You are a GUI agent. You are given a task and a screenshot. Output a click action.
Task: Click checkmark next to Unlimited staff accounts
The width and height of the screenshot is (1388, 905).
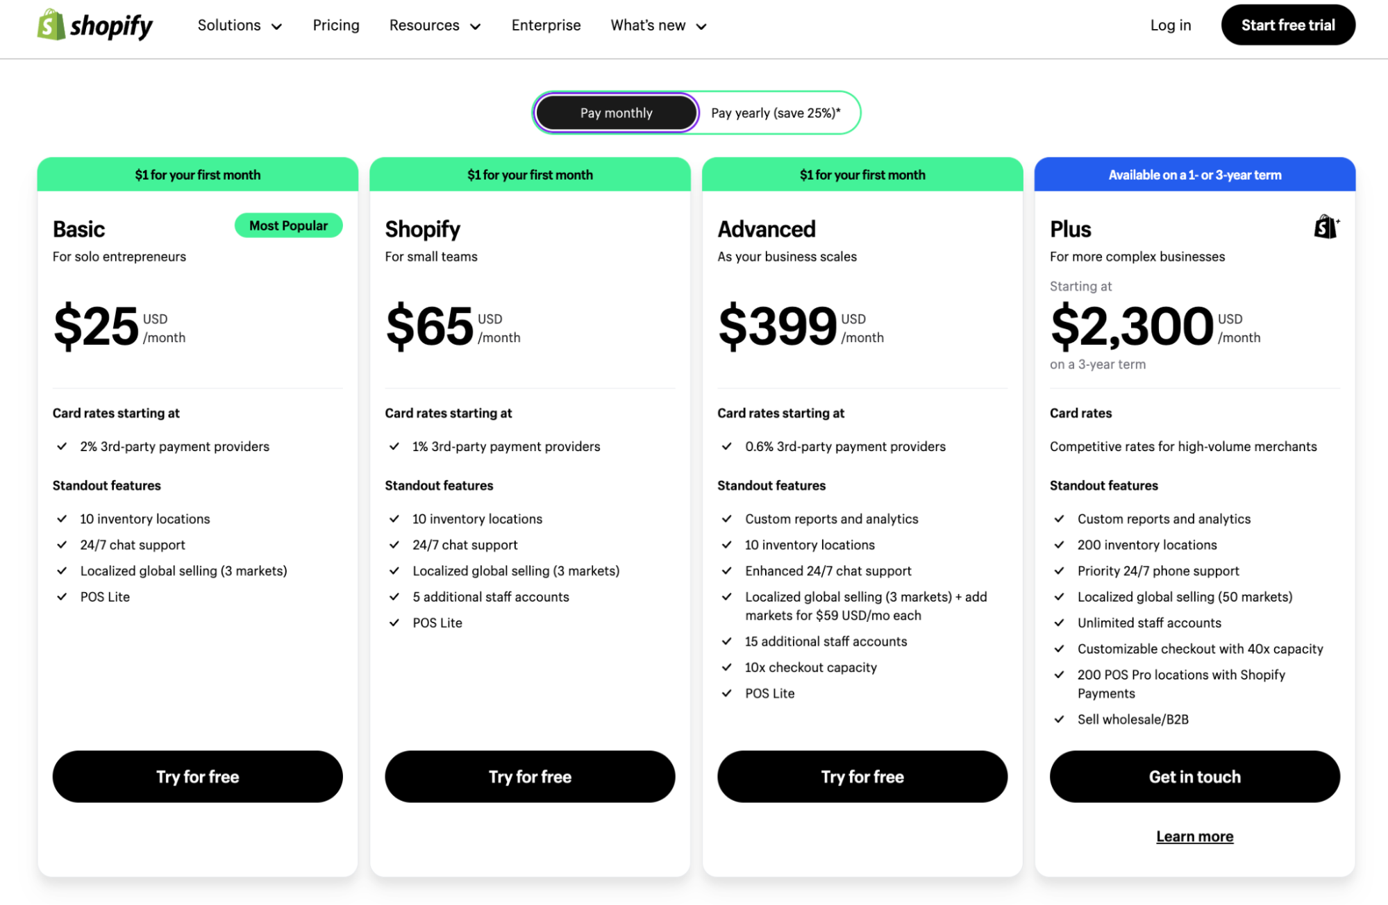[1059, 623]
